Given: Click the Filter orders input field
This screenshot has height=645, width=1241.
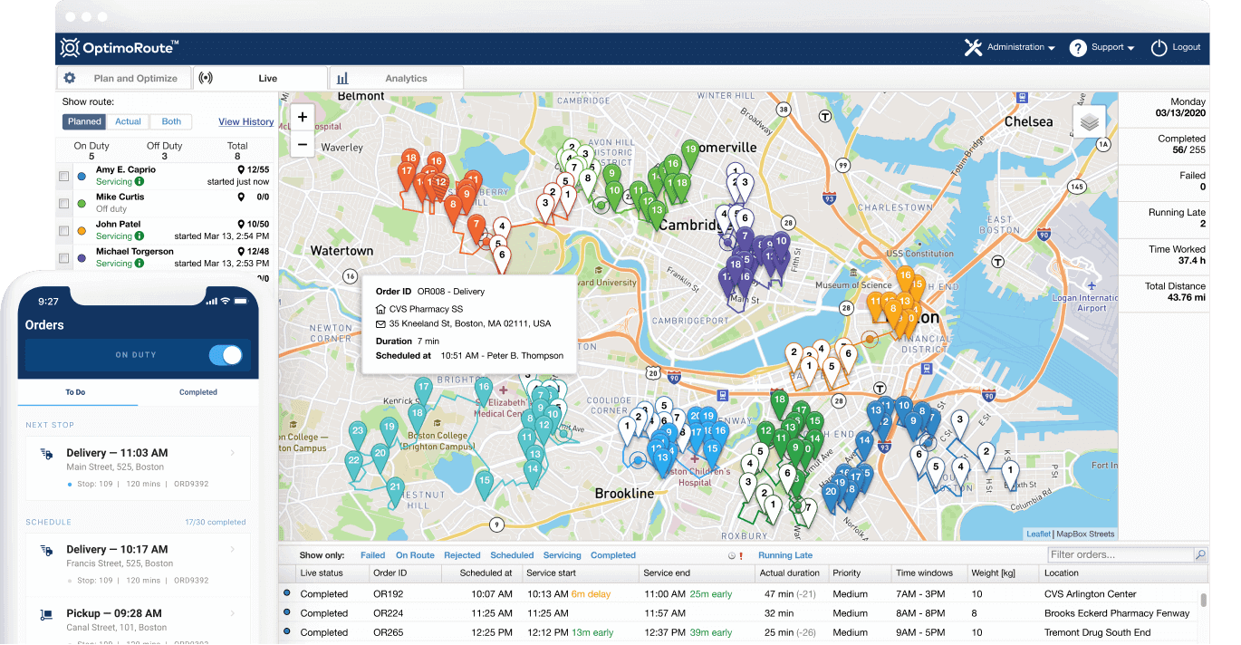Looking at the screenshot, I should tap(1119, 554).
